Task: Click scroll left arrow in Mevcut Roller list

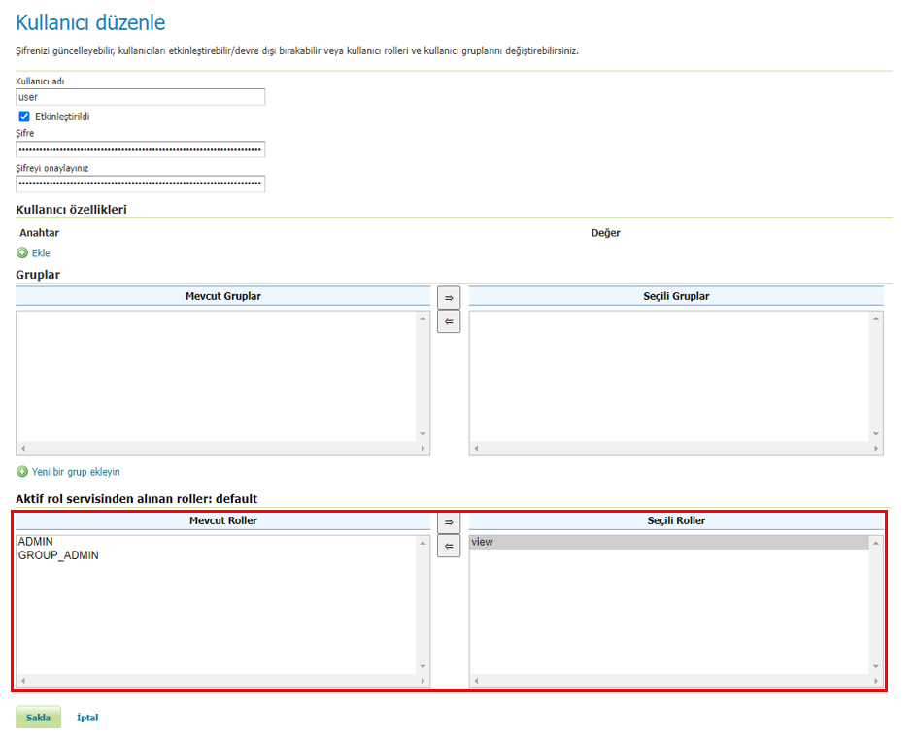Action: click(23, 681)
